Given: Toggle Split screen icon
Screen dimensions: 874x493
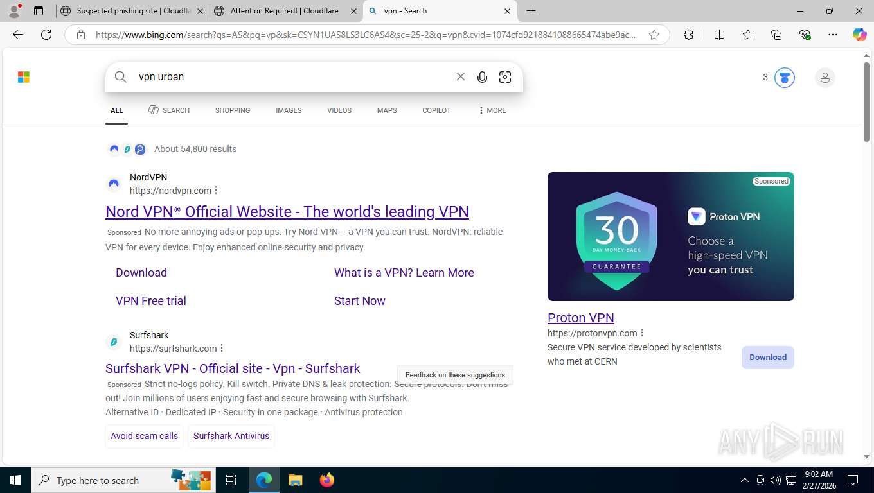Looking at the screenshot, I should (x=719, y=35).
